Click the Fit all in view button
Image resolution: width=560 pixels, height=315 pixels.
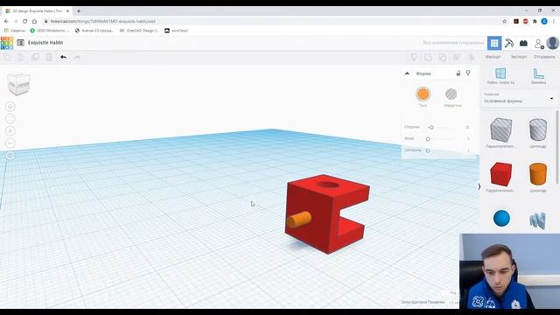10,119
